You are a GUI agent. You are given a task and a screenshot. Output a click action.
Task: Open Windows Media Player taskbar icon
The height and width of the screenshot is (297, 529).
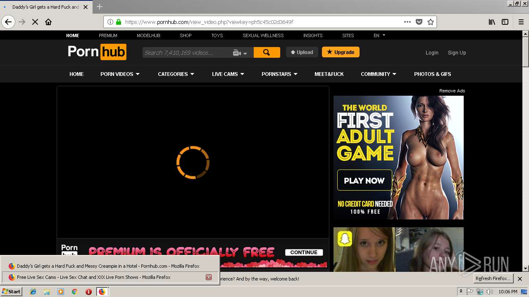click(x=61, y=292)
